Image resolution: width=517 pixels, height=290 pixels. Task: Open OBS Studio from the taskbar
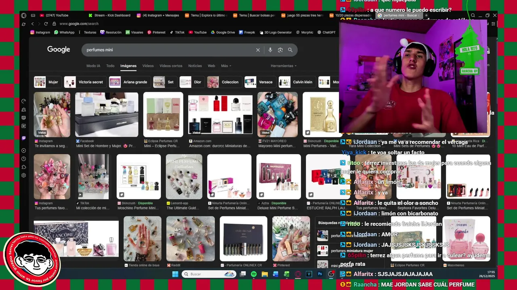(331, 274)
